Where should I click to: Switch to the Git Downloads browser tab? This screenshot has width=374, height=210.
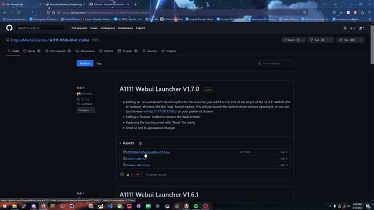tap(21, 4)
